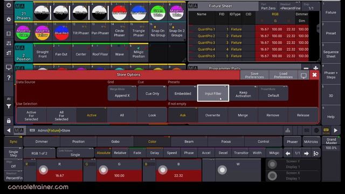Select Look under Use Selection

click(x=152, y=115)
